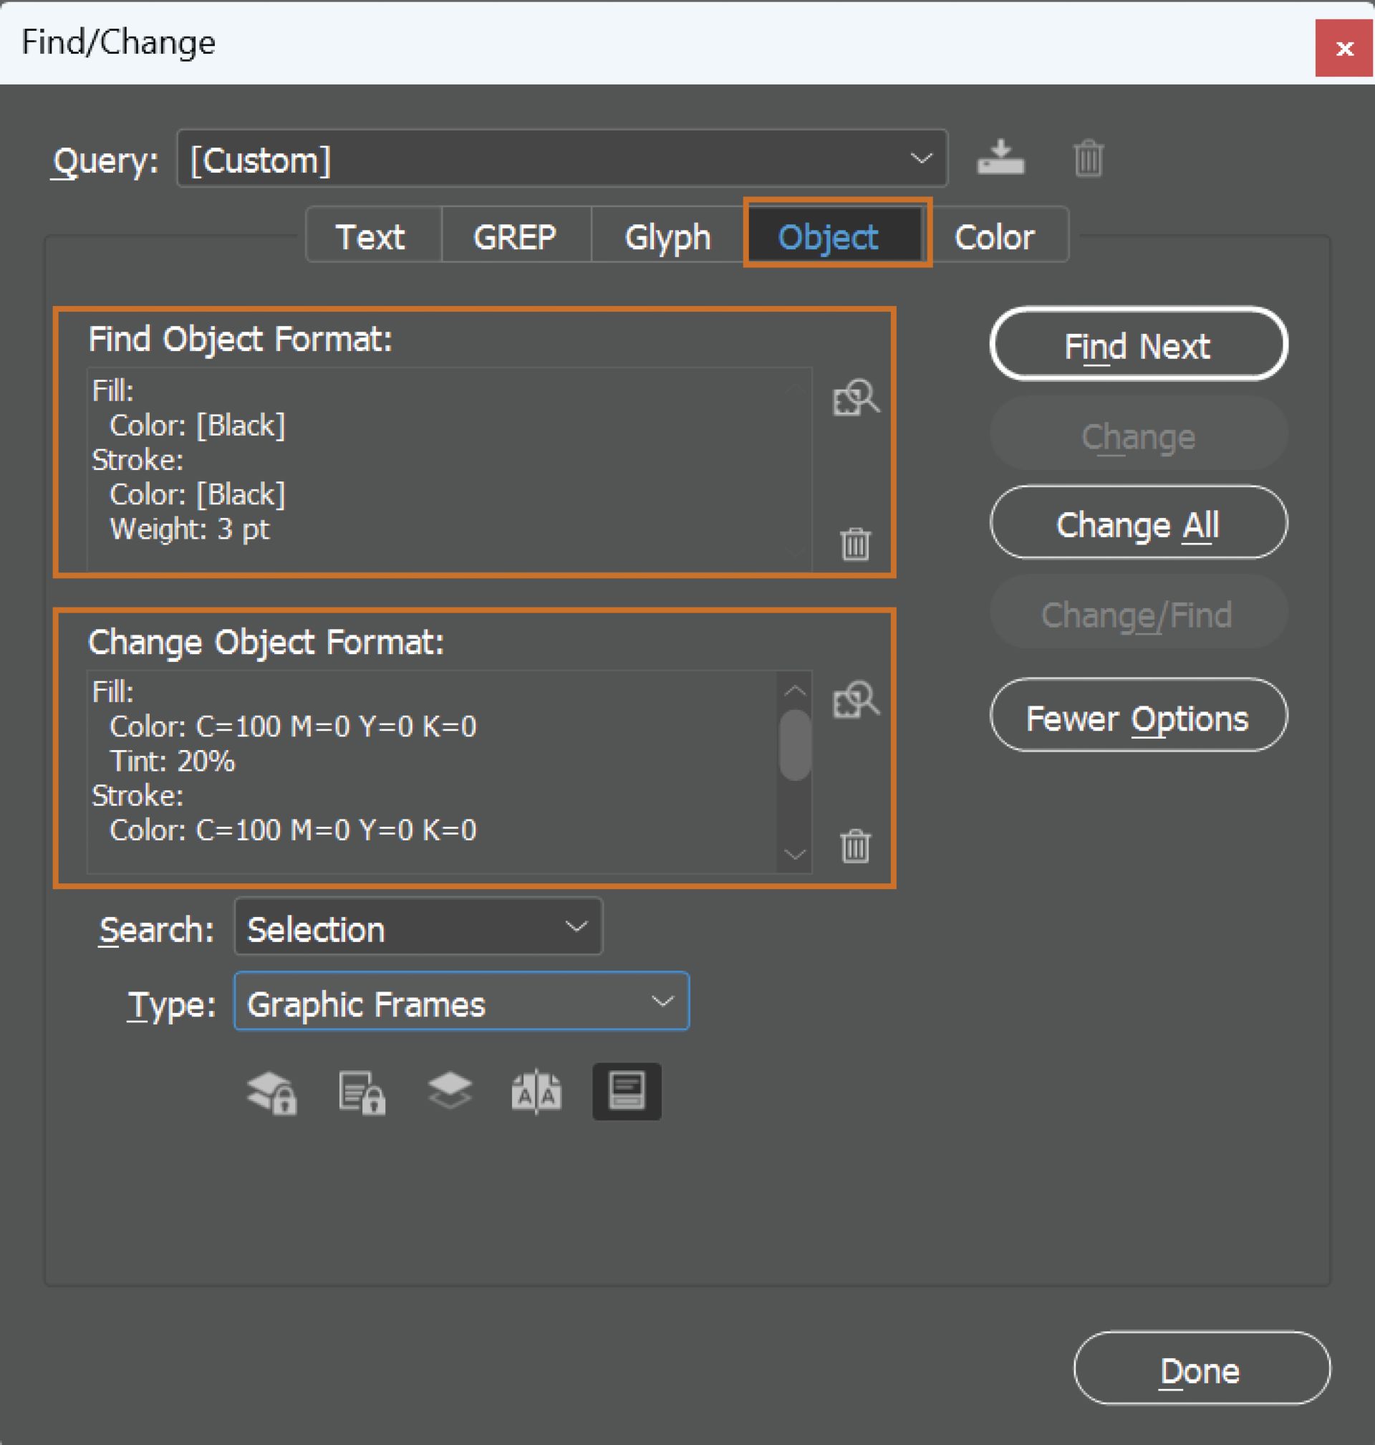The height and width of the screenshot is (1445, 1375).
Task: Clear Change Object Format attributes with trash icon
Action: 854,846
